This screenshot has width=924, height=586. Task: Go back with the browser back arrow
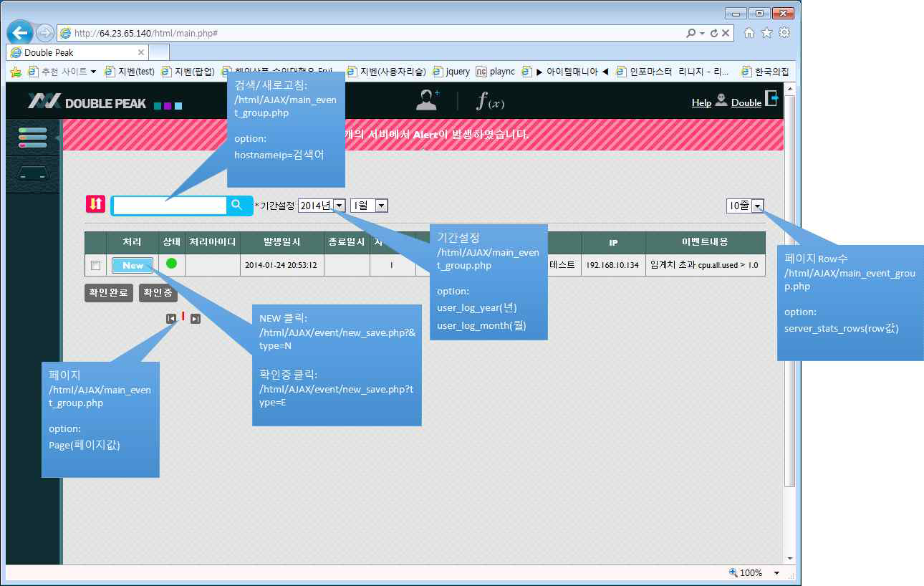(x=20, y=33)
